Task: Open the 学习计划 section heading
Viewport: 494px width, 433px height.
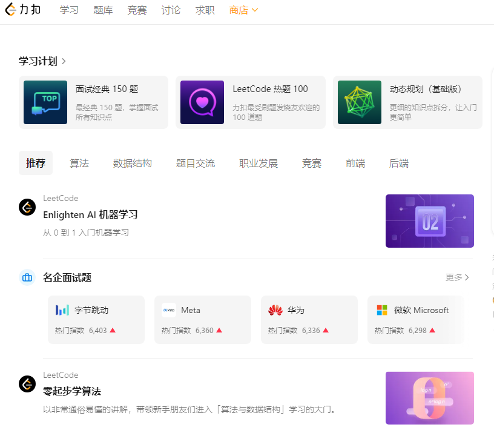Action: click(38, 61)
